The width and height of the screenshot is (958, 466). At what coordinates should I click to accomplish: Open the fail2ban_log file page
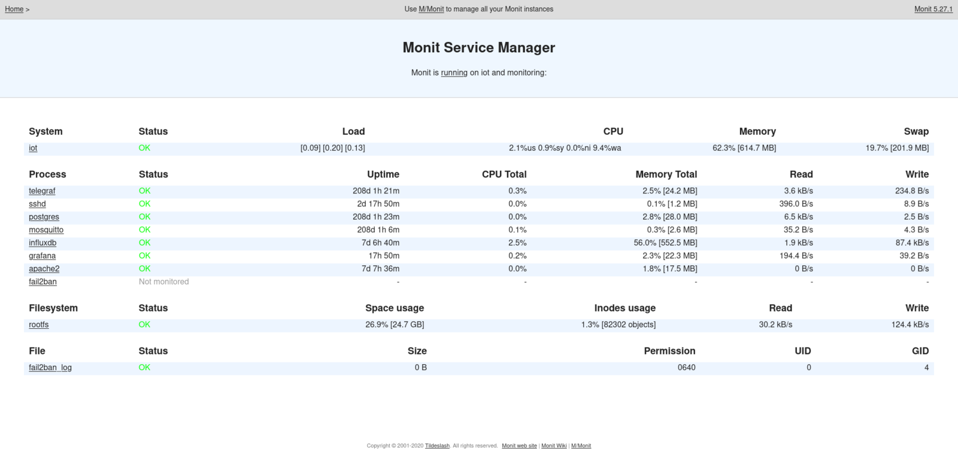tap(50, 368)
